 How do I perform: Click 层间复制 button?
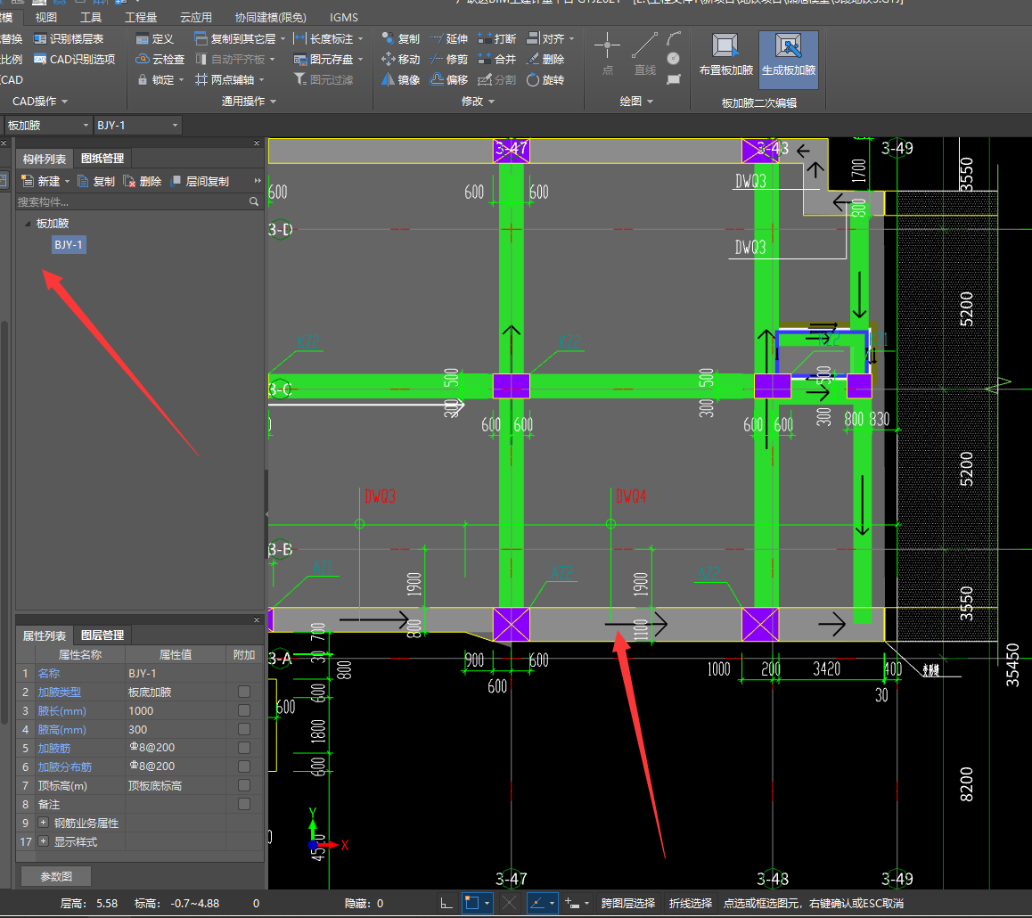coord(200,181)
